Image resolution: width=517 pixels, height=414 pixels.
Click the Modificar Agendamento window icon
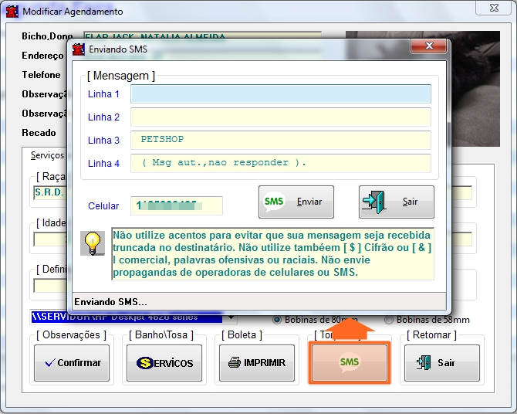[12, 12]
